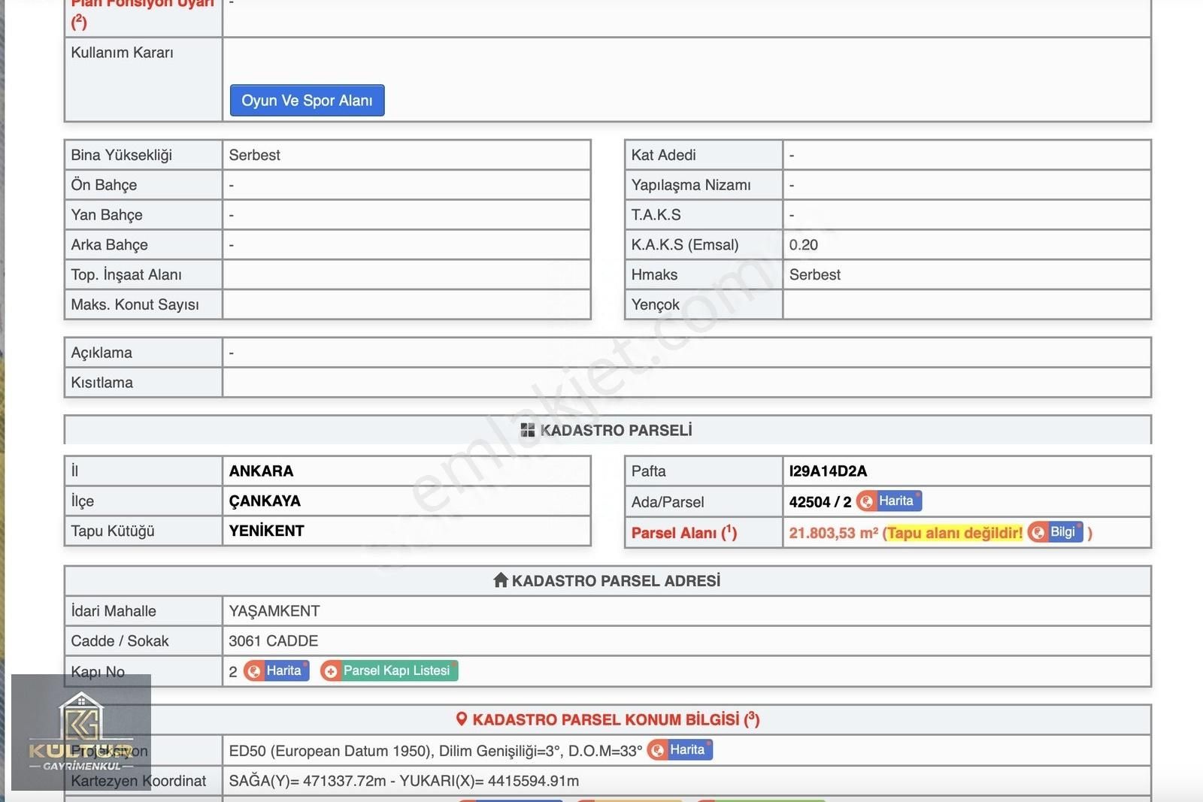Click the Yençok label
The image size is (1203, 802).
tap(655, 304)
